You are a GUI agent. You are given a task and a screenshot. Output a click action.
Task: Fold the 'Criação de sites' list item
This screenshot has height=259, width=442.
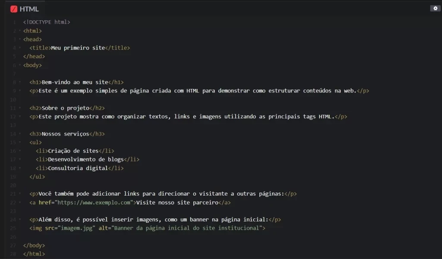[x=19, y=151]
